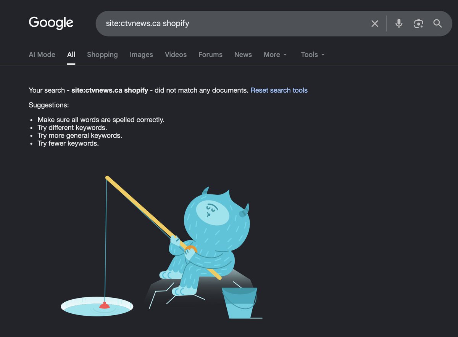Click the bold 'site:ctvnews.ca shopify' in the message

click(x=110, y=90)
